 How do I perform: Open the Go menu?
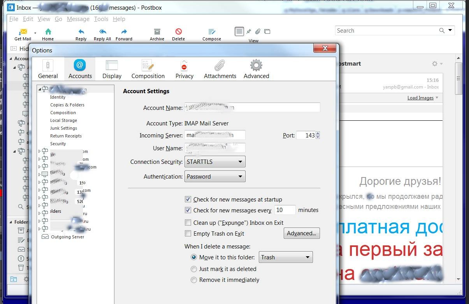58,19
